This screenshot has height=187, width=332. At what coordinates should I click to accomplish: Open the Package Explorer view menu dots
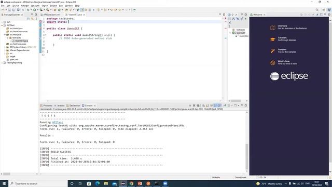pos(36,19)
